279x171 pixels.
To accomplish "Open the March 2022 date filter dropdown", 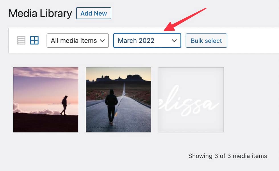I will 147,40.
